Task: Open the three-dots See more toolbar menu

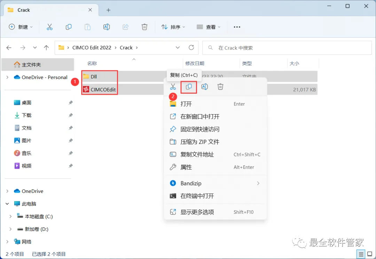Action: (x=237, y=27)
